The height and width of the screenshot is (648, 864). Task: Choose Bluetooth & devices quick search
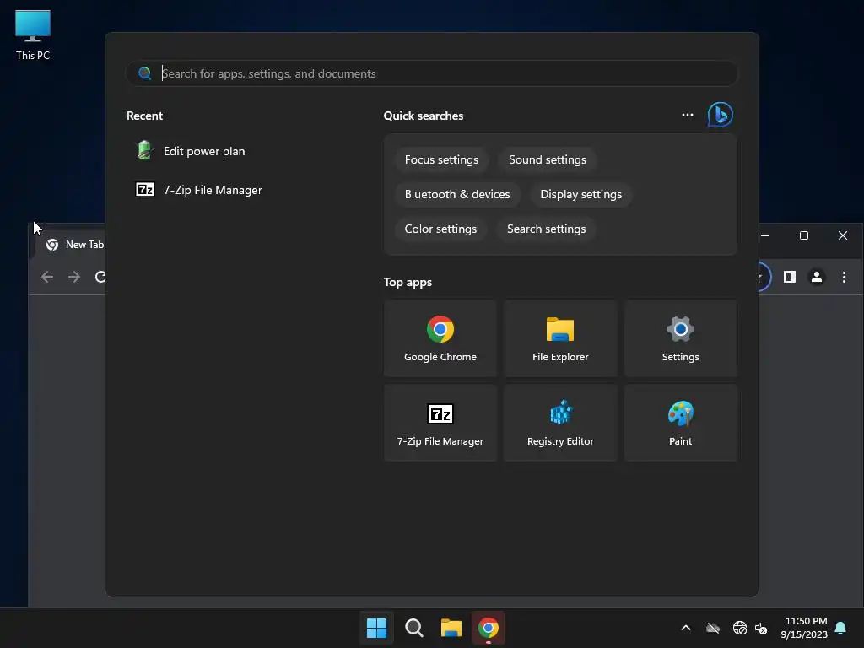[x=457, y=195]
